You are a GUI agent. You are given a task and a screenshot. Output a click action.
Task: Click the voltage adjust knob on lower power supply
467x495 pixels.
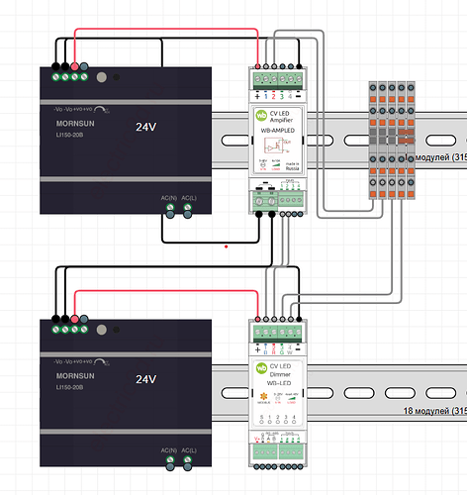(102, 330)
